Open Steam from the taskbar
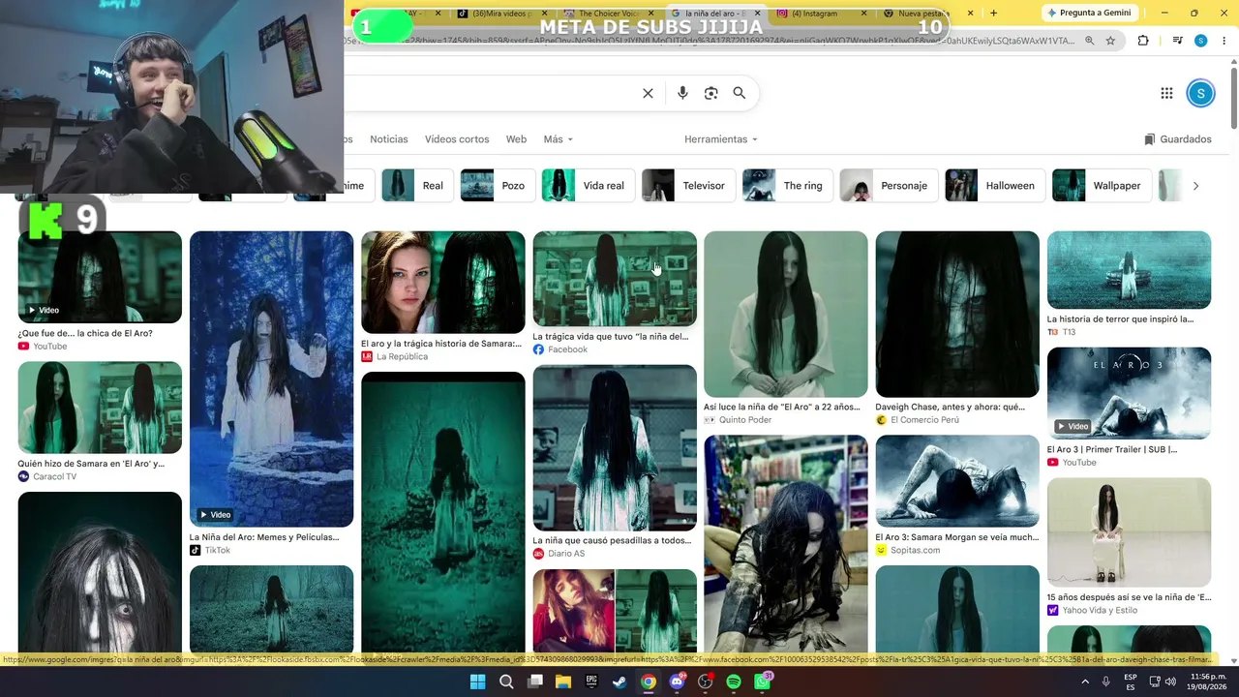Screen dimensions: 1239x697 click(x=619, y=682)
